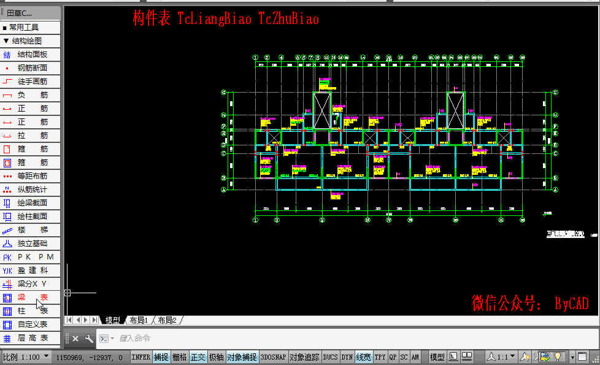
Task: Switch to 模型 model tab
Action: (112, 320)
